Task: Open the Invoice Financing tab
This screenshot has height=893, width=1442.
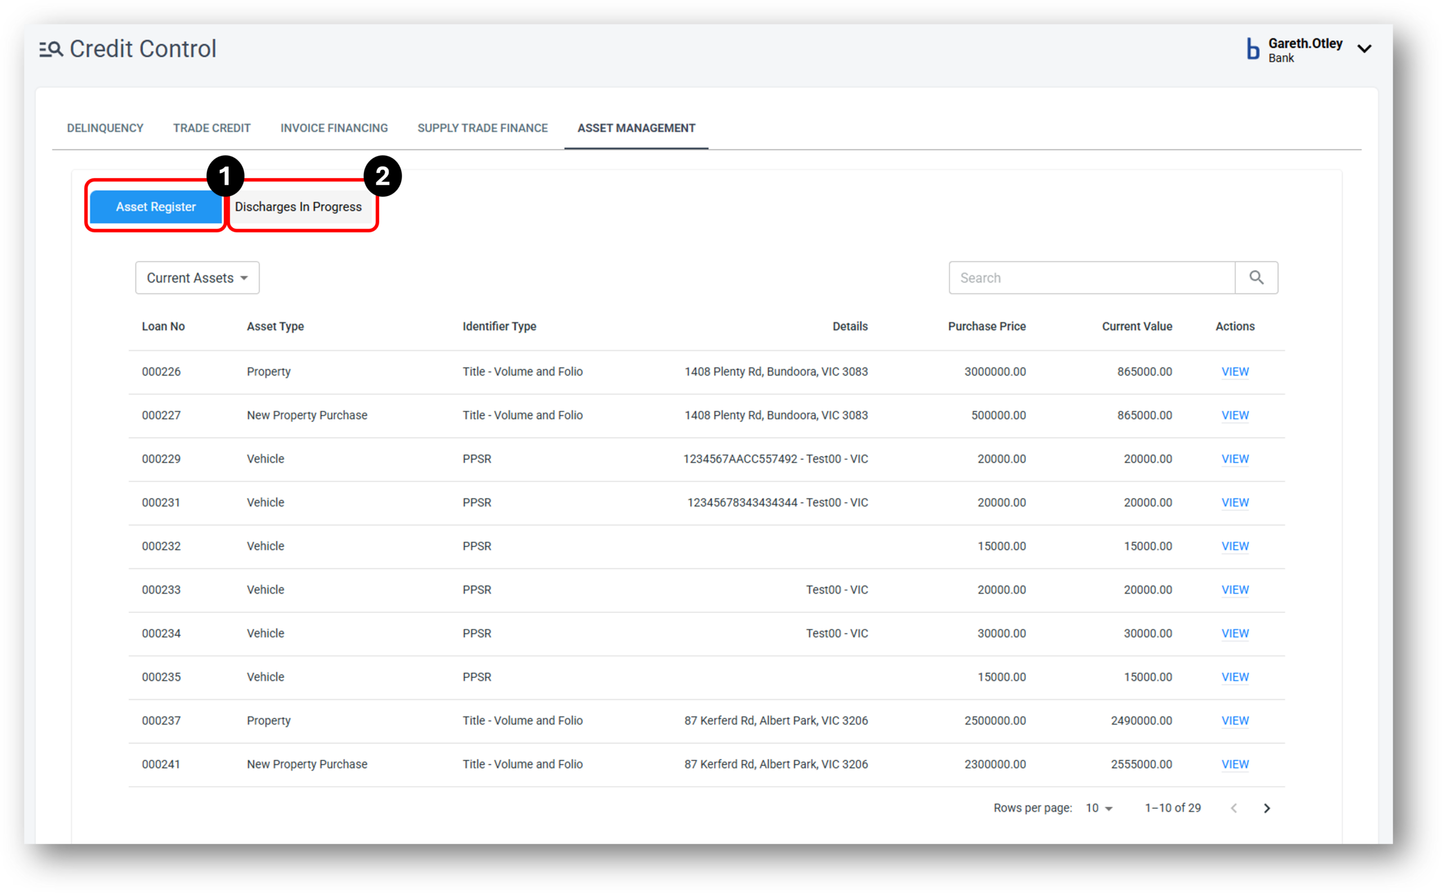Action: (334, 128)
